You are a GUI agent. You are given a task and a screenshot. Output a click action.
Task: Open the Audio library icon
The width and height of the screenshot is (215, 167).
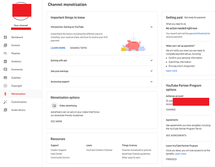pyautogui.click(x=5, y=110)
